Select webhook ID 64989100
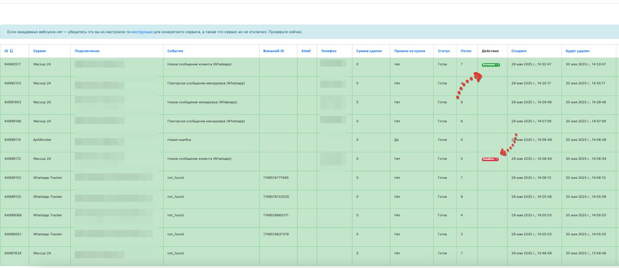The height and width of the screenshot is (268, 619). click(12, 197)
